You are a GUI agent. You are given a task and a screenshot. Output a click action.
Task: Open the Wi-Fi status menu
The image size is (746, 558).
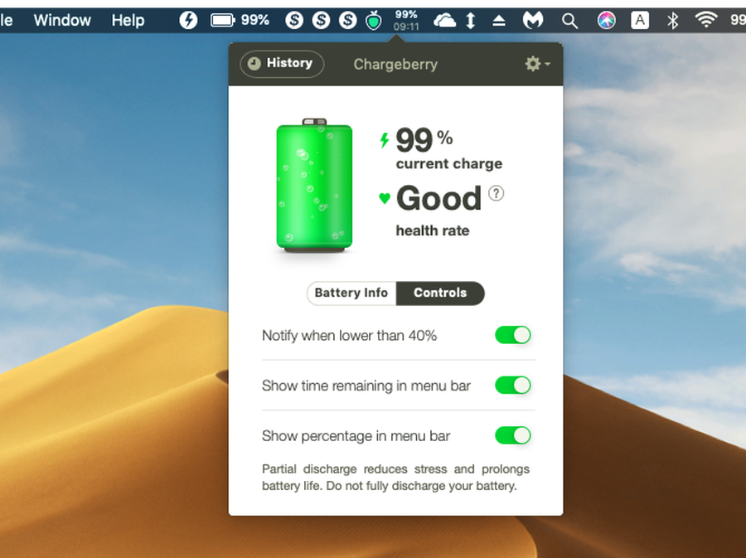point(706,21)
